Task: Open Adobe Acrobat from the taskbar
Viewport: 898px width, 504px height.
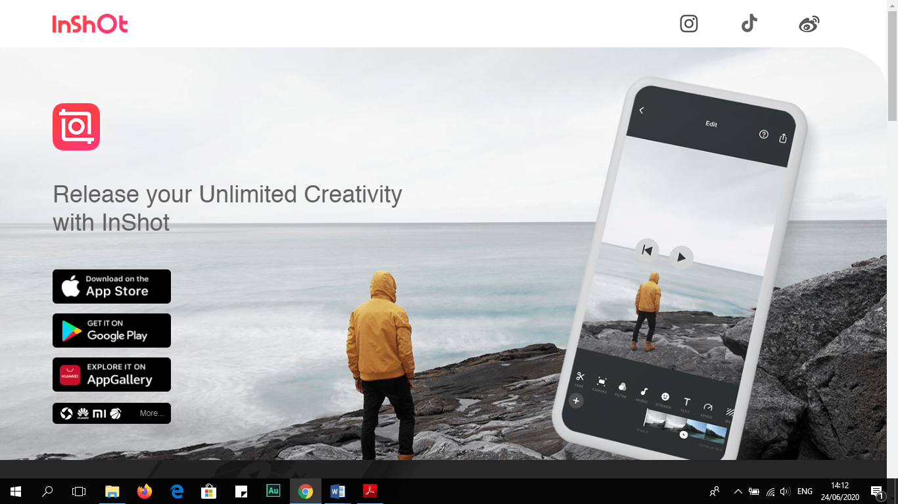Action: 370,491
